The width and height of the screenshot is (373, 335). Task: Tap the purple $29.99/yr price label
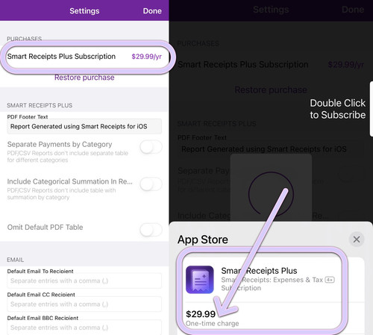tap(146, 57)
